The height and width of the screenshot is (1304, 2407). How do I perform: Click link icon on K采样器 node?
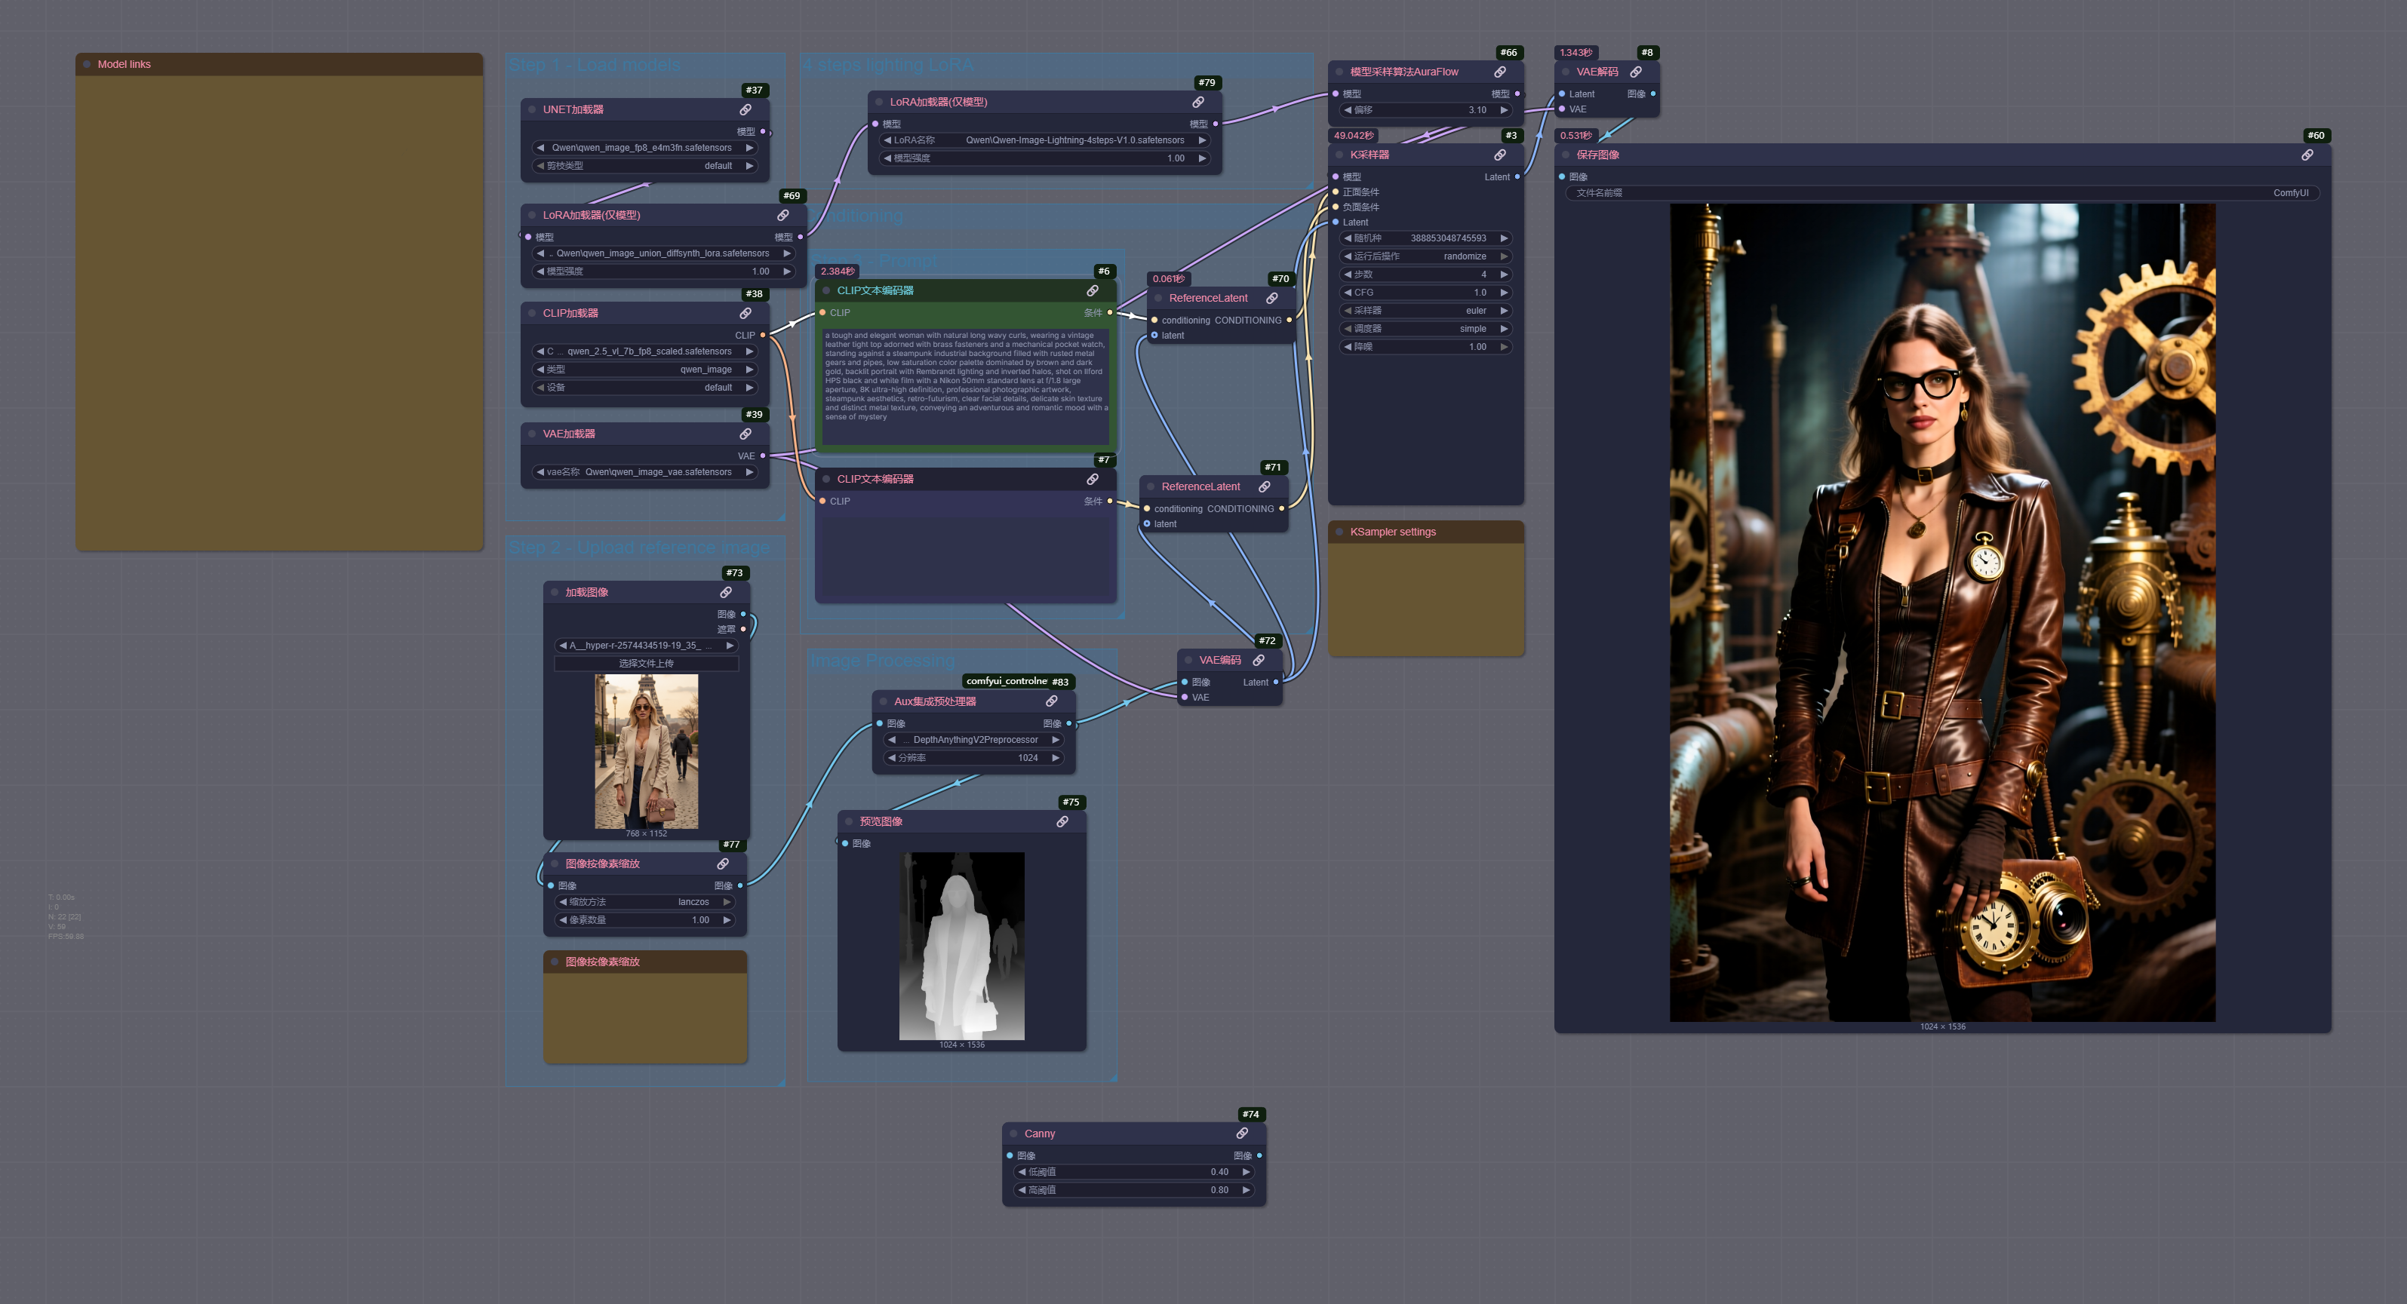[x=1500, y=155]
